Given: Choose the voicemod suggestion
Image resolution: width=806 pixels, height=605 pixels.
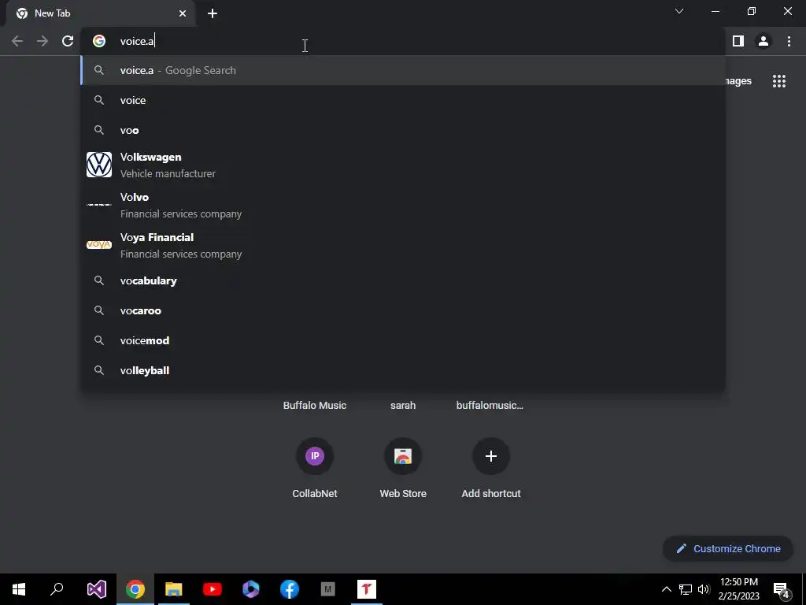Looking at the screenshot, I should pos(403,340).
